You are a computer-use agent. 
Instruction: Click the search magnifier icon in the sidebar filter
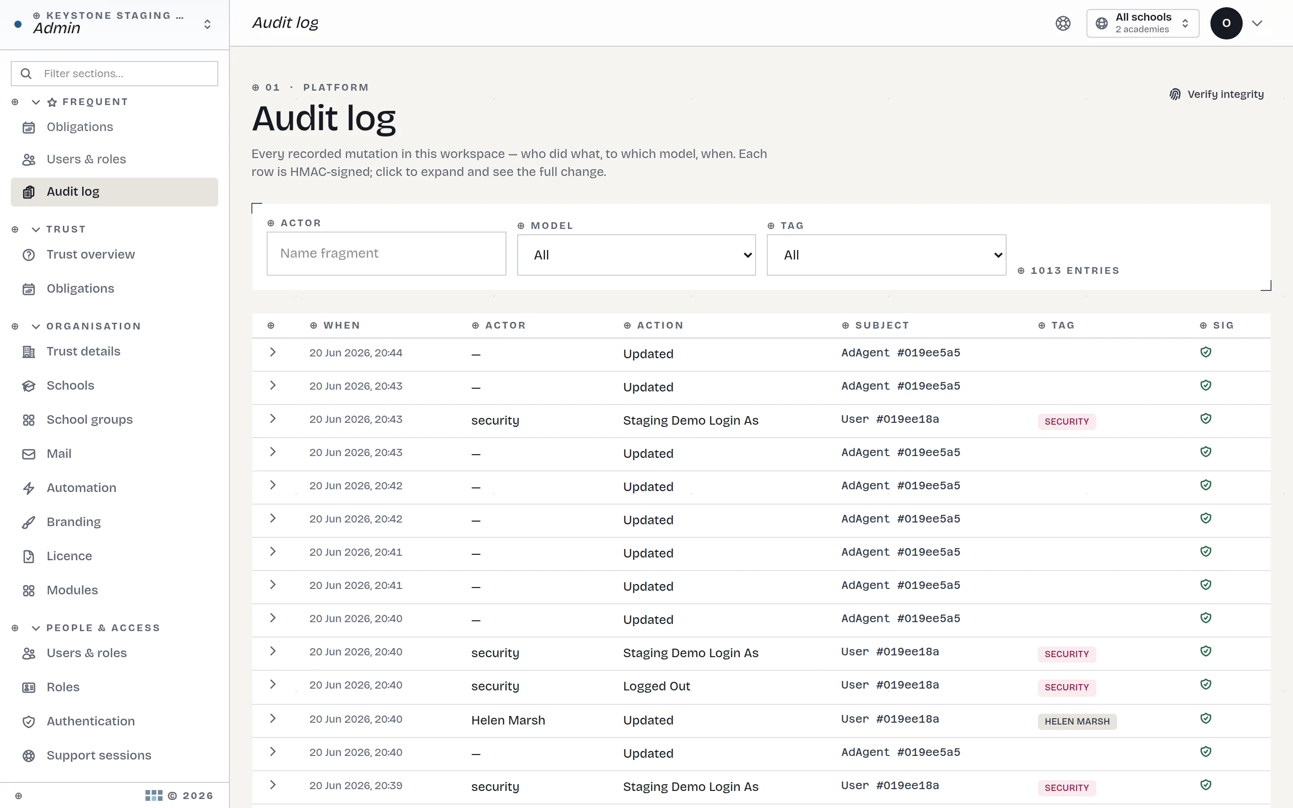click(x=26, y=74)
